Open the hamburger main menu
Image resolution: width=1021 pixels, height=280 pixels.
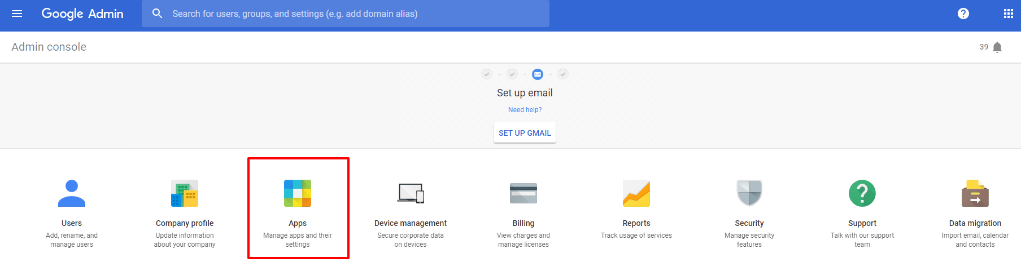(x=17, y=14)
